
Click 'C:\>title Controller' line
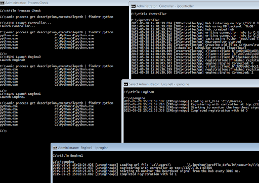149,14
